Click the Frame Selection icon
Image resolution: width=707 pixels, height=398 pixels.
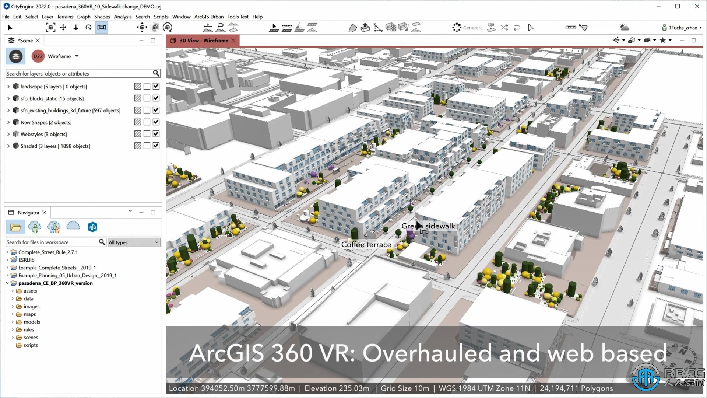[x=50, y=28]
